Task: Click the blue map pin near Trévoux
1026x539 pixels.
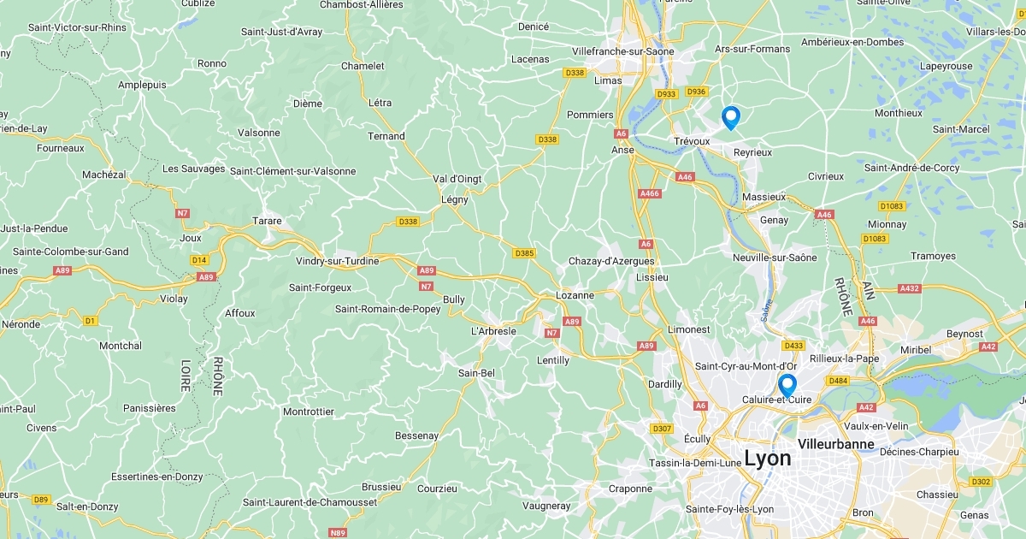Action: click(x=730, y=117)
